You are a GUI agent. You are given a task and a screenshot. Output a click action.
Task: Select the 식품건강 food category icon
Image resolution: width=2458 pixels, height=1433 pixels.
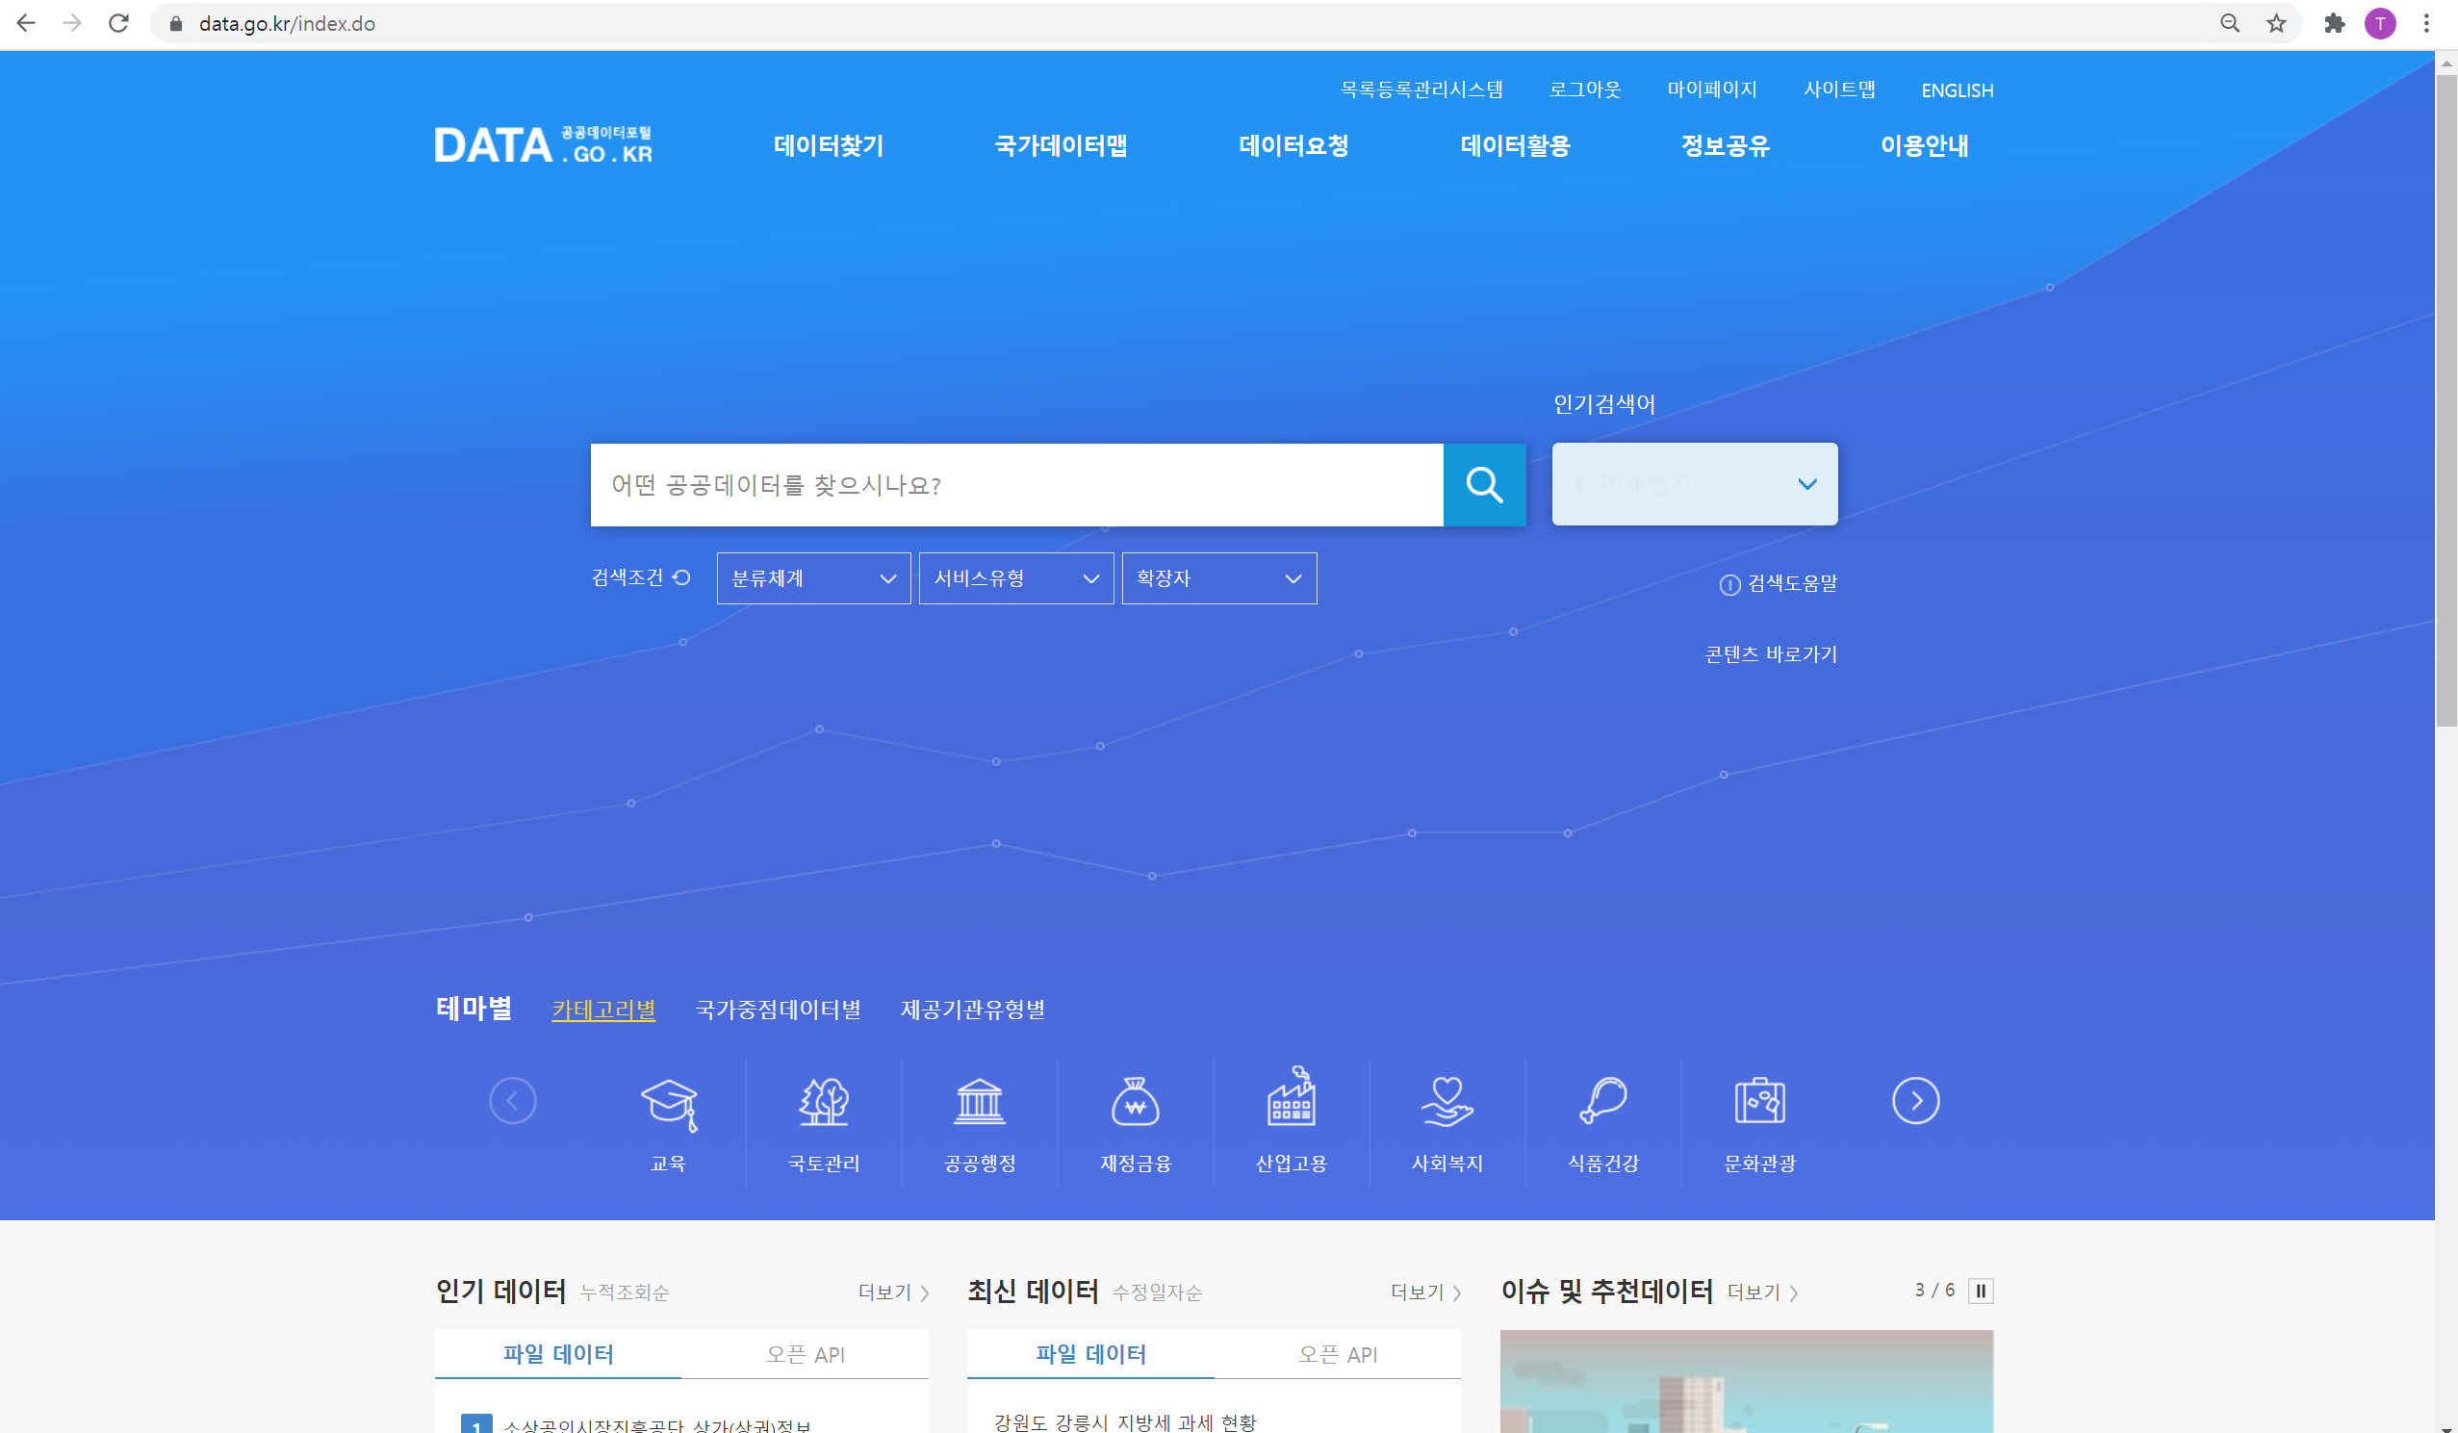click(1602, 1102)
